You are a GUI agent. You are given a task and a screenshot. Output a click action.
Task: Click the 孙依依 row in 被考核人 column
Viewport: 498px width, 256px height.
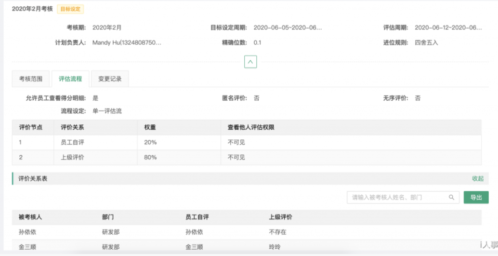(x=27, y=232)
